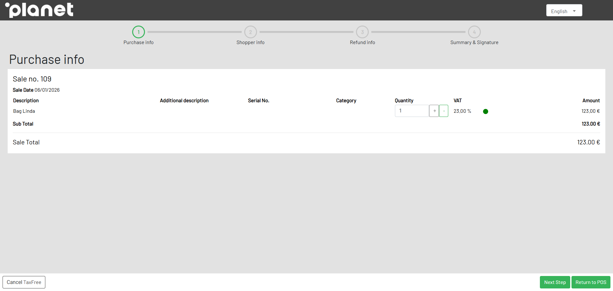Click the Sub Total label

pos(23,124)
